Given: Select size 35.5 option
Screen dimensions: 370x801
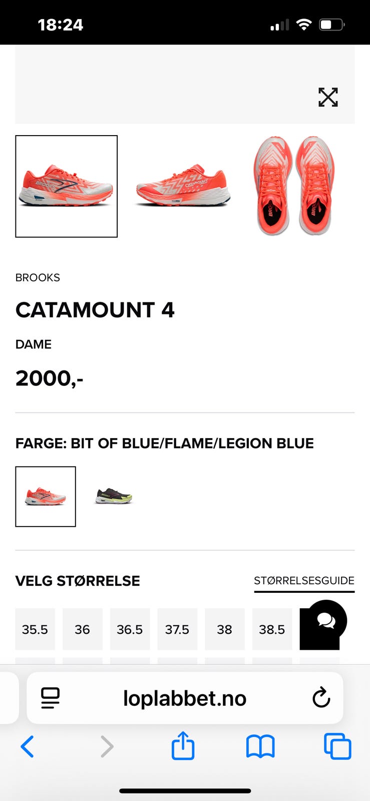Looking at the screenshot, I should [x=35, y=629].
